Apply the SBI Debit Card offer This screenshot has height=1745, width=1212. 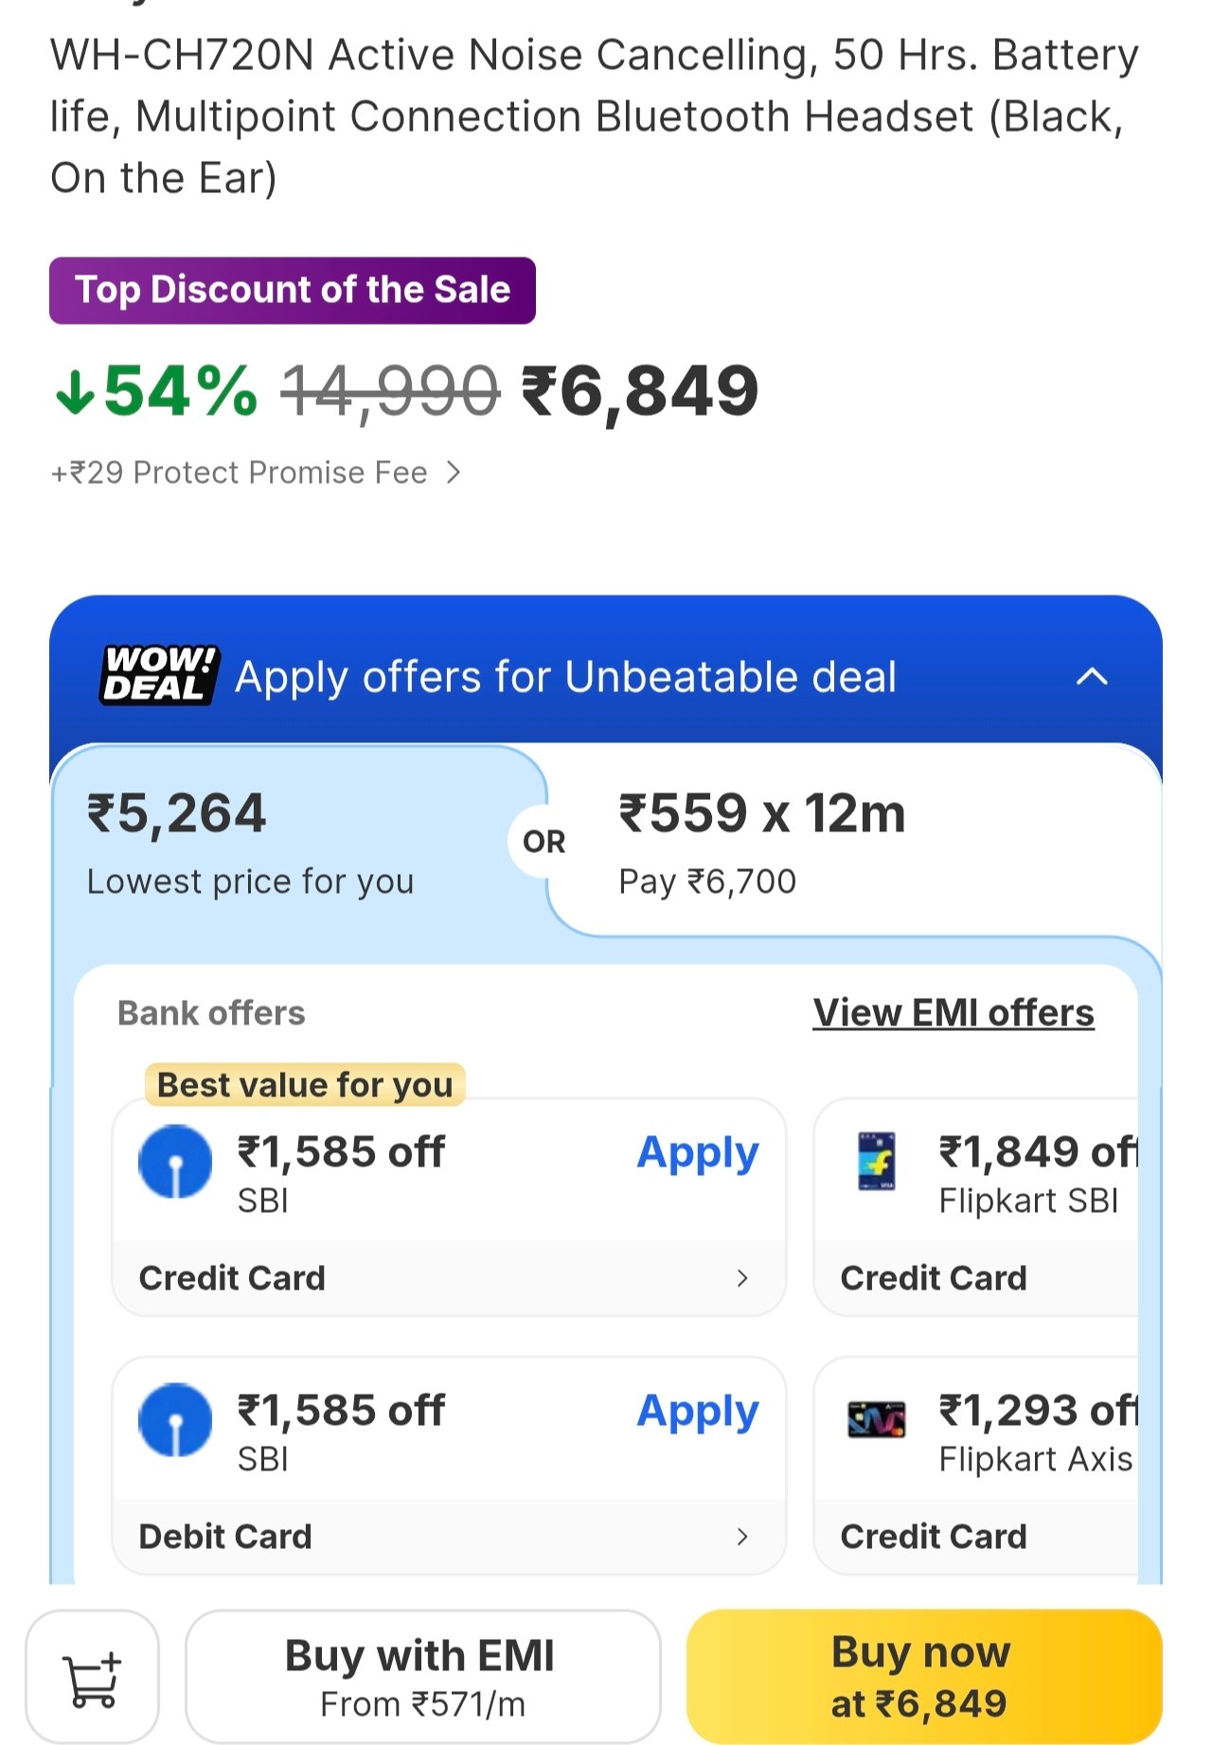(x=698, y=1412)
